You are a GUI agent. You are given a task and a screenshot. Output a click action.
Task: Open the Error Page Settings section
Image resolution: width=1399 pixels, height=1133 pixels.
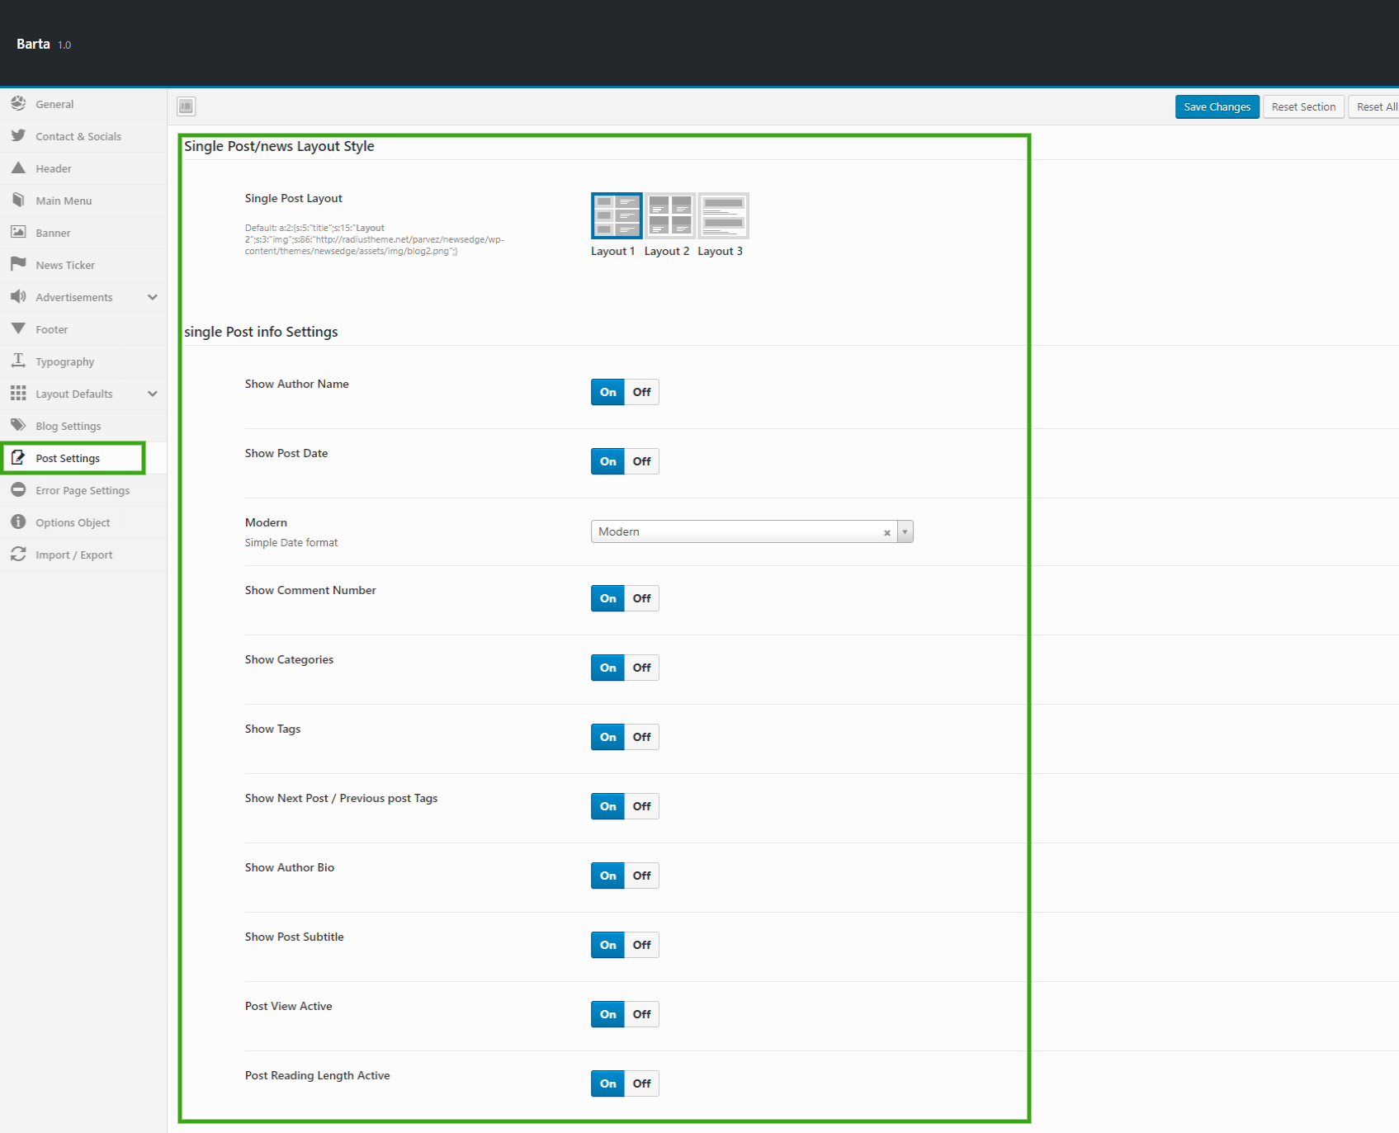click(x=83, y=490)
